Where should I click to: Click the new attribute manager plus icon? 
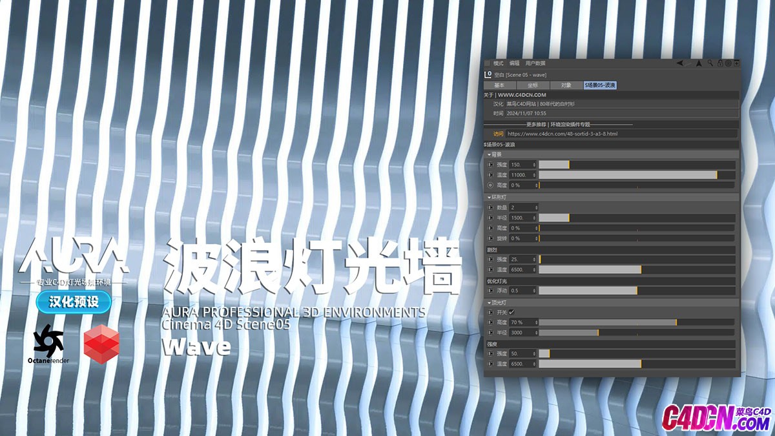tap(737, 63)
